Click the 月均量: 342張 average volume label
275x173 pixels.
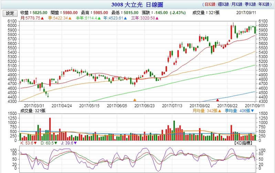click(x=205, y=111)
